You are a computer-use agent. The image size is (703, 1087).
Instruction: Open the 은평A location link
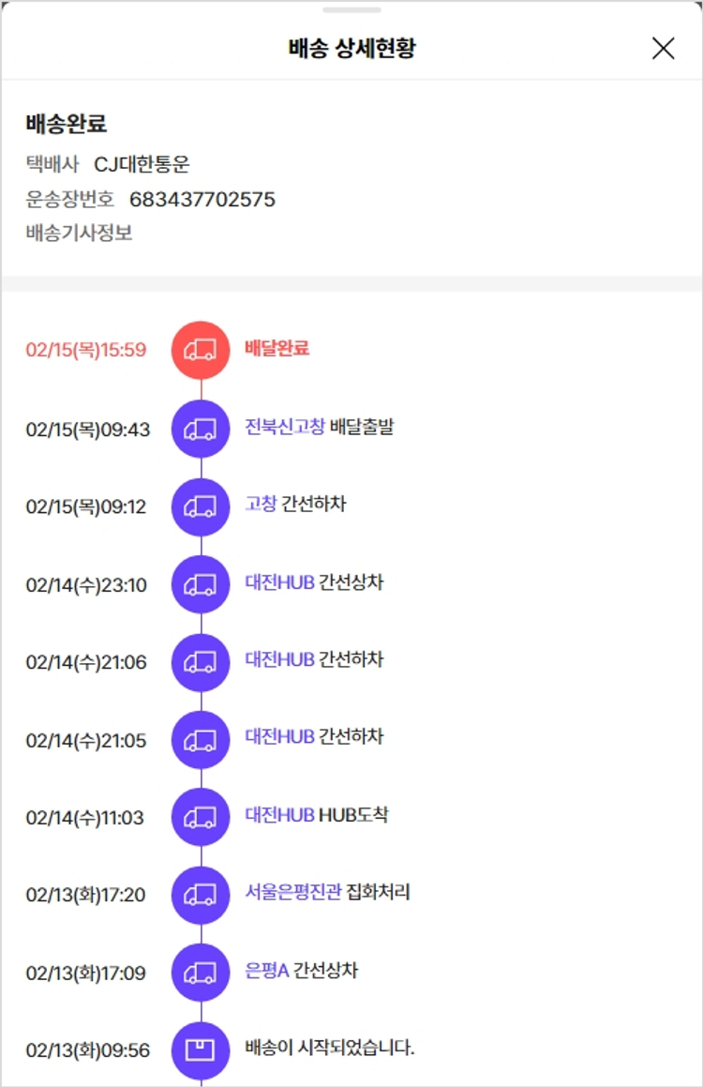click(x=266, y=970)
